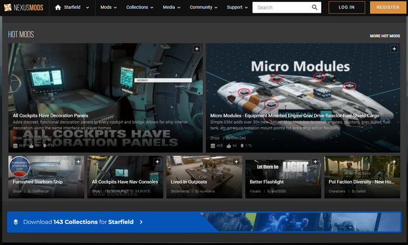Open the Media menu
The width and height of the screenshot is (408, 245).
172,8
